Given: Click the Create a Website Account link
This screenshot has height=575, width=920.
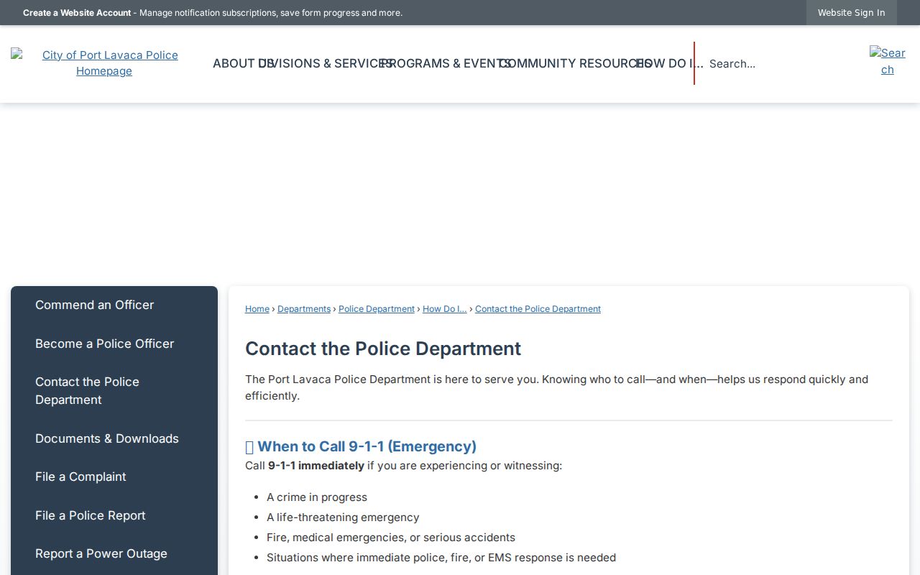Looking at the screenshot, I should [77, 13].
